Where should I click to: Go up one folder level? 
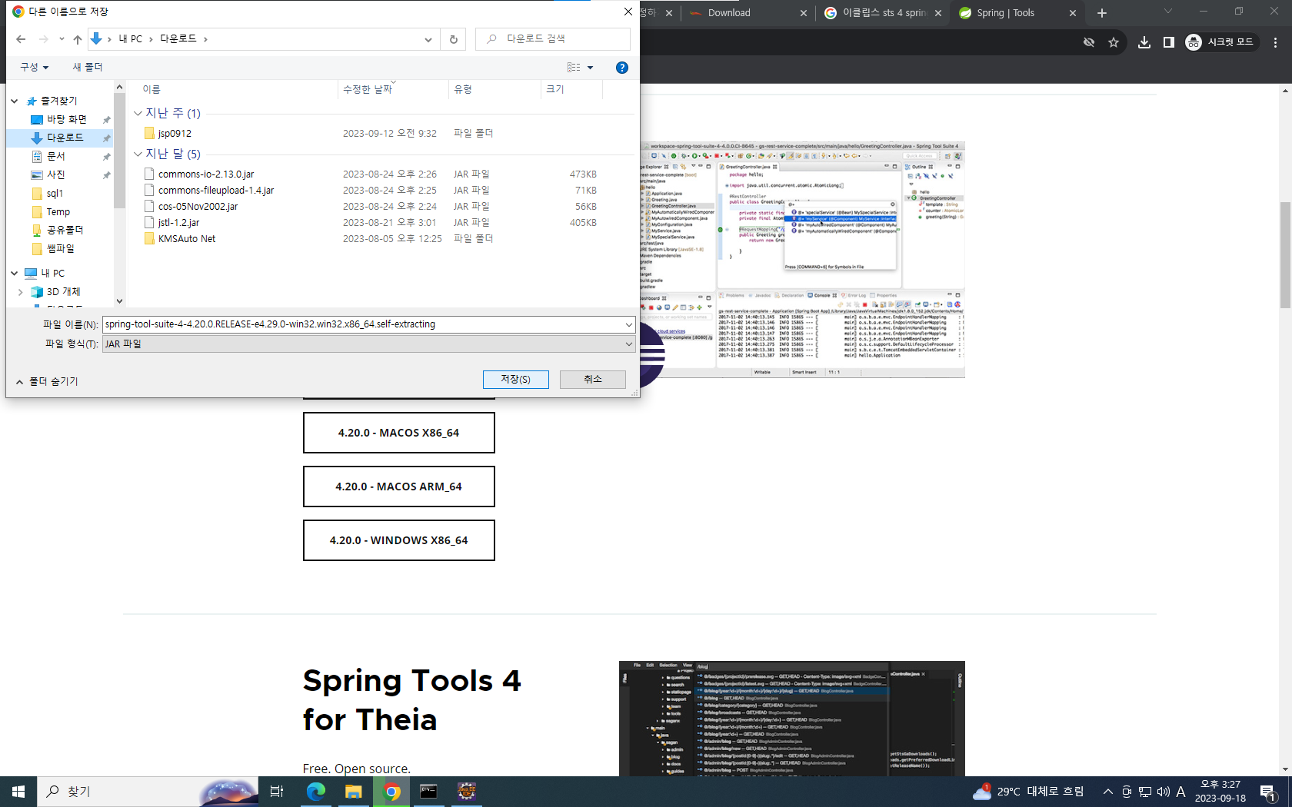click(77, 39)
